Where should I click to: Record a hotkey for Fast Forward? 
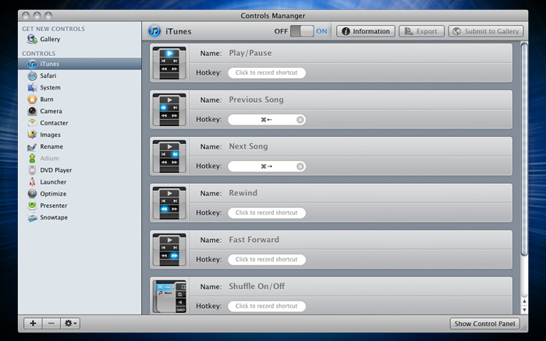coord(267,259)
